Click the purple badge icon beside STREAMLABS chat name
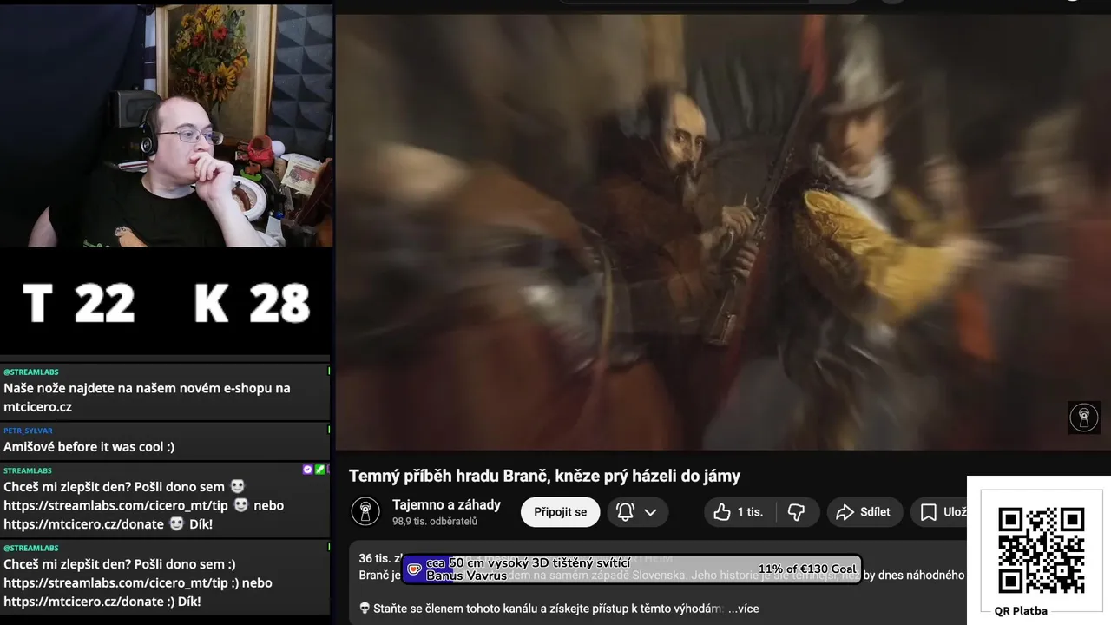 [307, 470]
